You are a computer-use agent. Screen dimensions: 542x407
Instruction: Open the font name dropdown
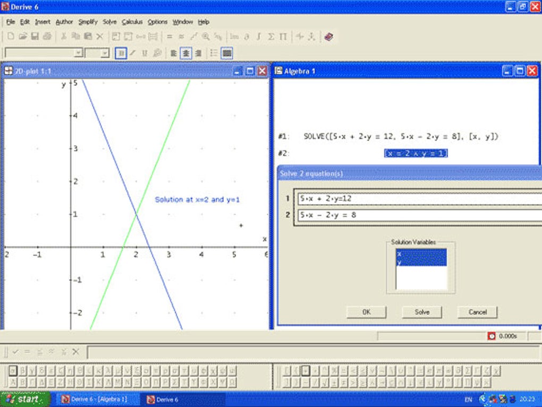coord(79,53)
